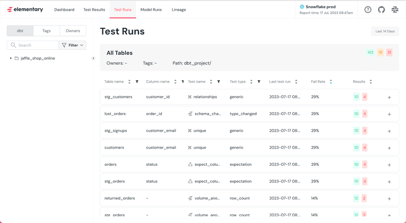Viewport: 406px width, 223px height.
Task: Click red 4 badge in stg_customers row
Action: 364,97
